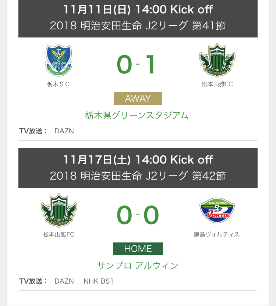Select 松本山雅FC name in the 0-0 match
276x306 pixels.
click(x=59, y=234)
